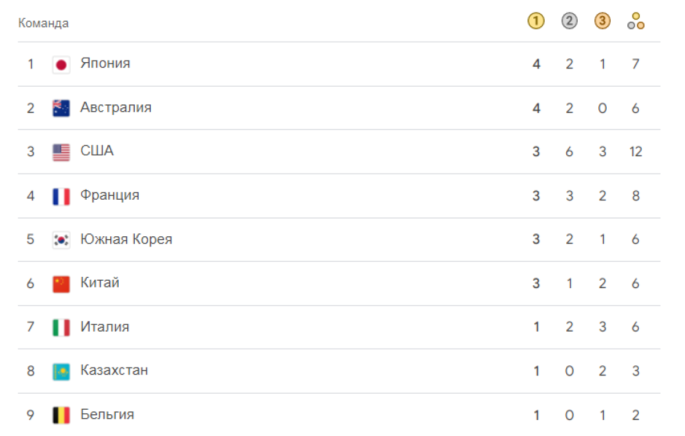
Task: Click the France flag icon
Action: (61, 196)
